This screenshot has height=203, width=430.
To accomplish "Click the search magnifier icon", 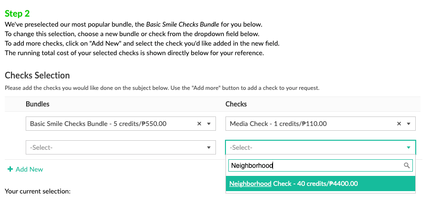I will (406, 165).
